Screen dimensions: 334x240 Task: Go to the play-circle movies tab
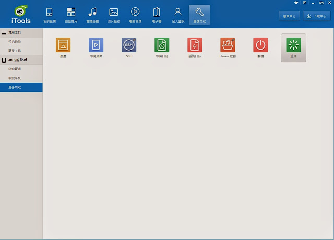pyautogui.click(x=135, y=15)
